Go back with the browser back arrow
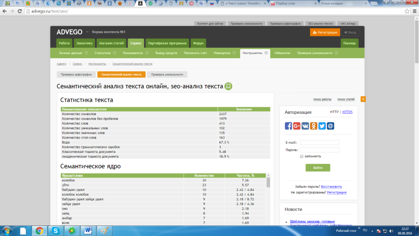 click(x=5, y=11)
